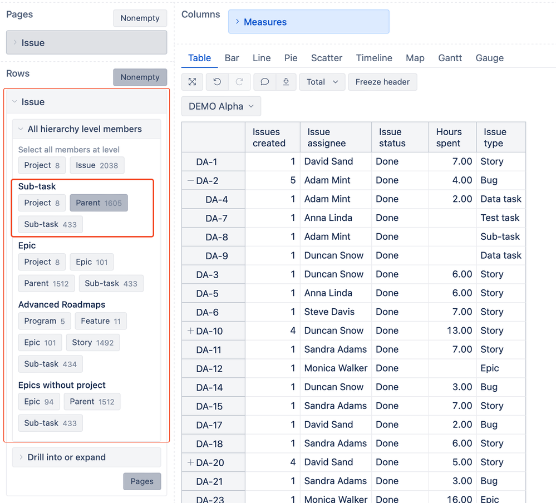Click the export download icon
Image resolution: width=556 pixels, height=503 pixels.
286,82
